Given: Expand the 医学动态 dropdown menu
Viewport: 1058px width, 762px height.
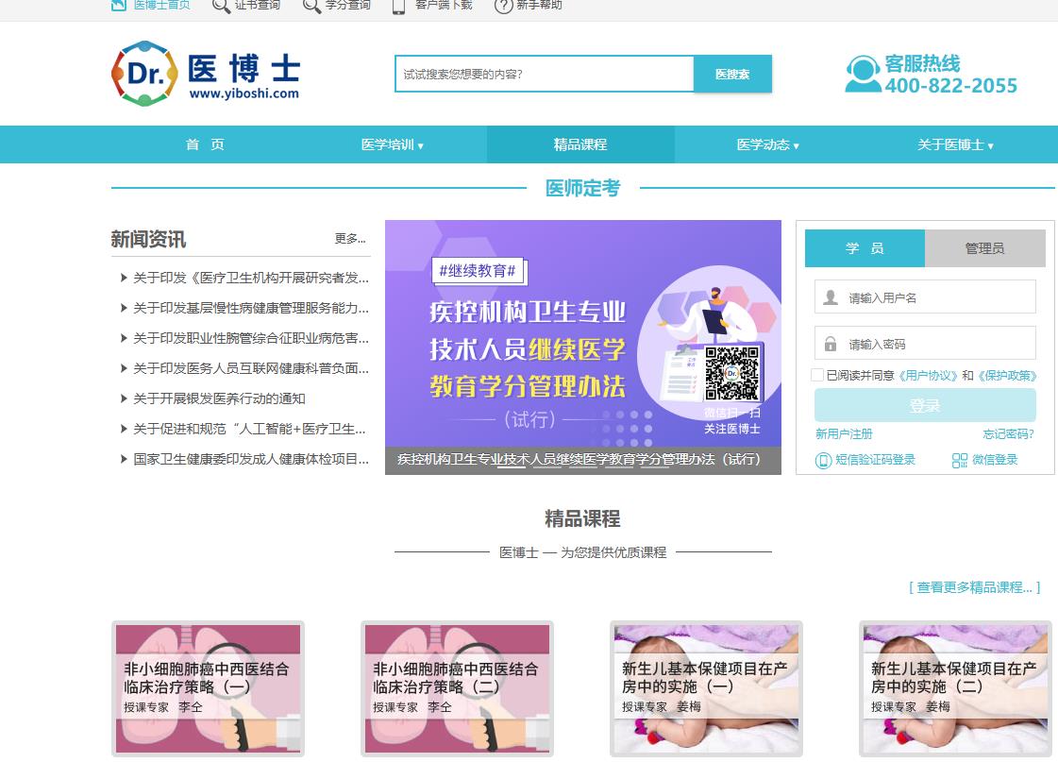Looking at the screenshot, I should click(767, 144).
